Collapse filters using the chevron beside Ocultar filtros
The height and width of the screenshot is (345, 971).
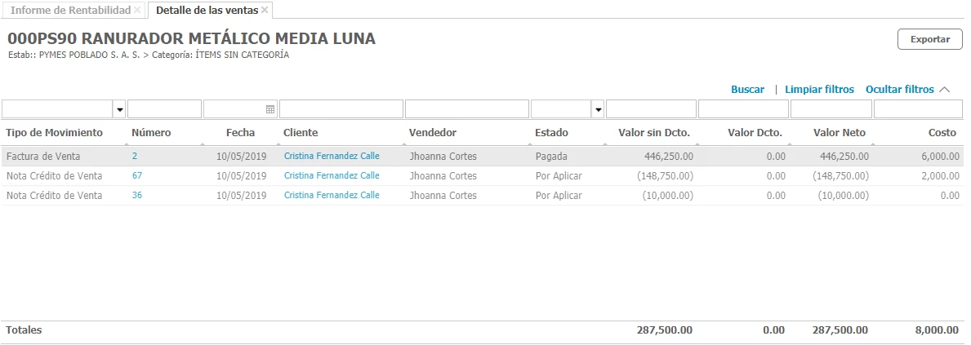coord(945,90)
